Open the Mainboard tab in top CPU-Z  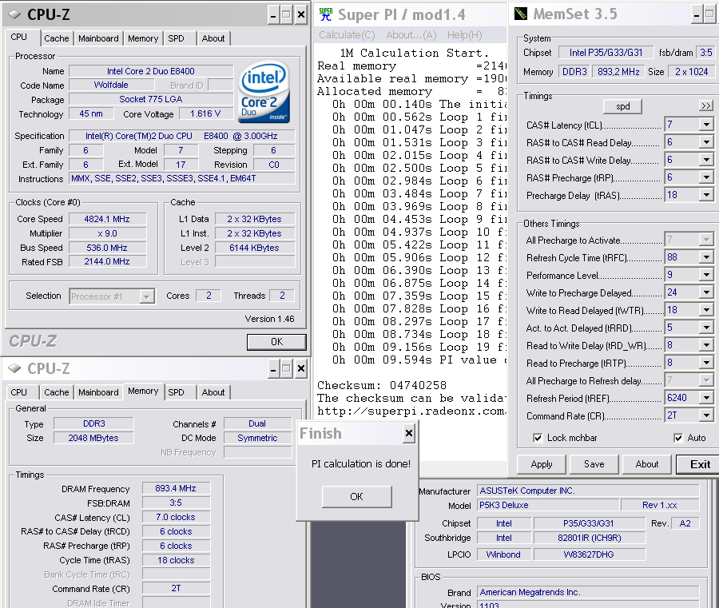(x=98, y=38)
